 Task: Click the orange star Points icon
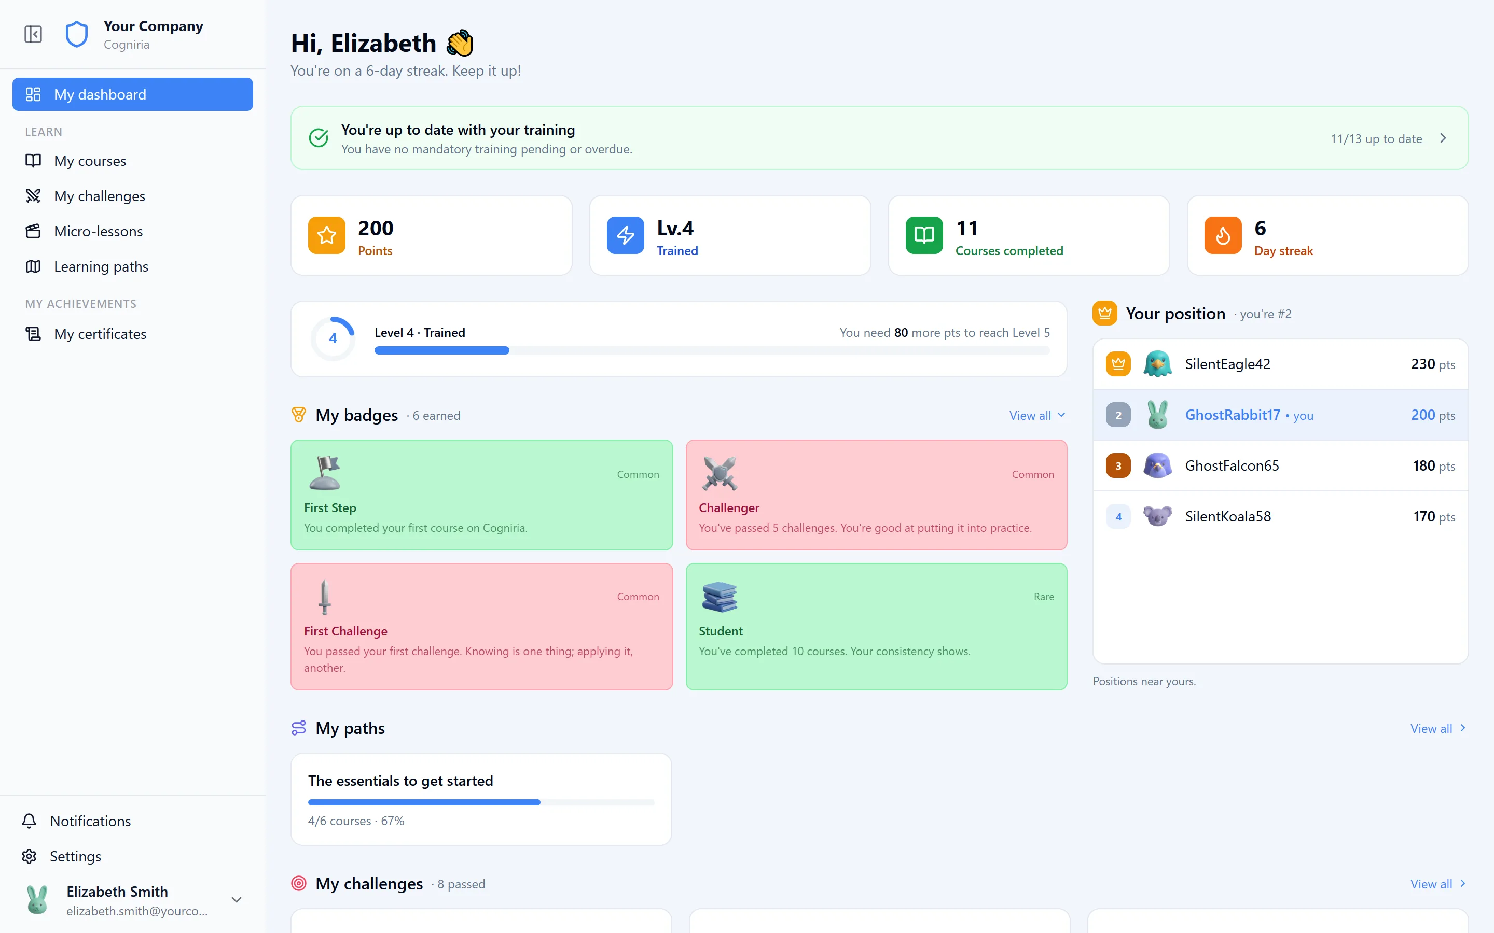[x=327, y=235]
